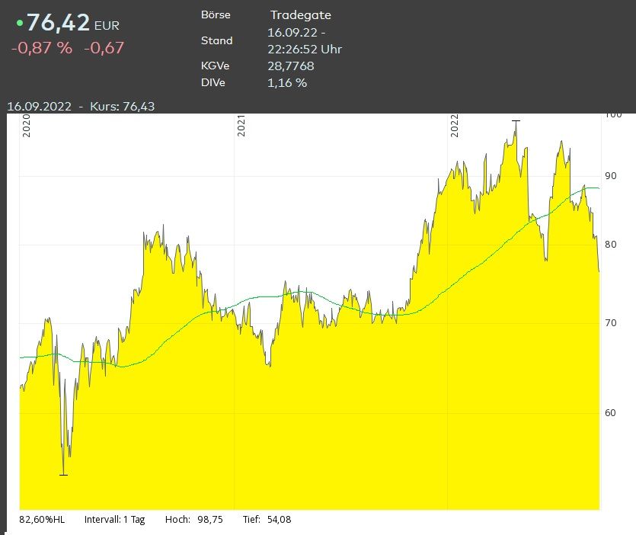Screen dimensions: 636x535
Task: Click the 2021 year marker on chart
Action: 241,126
